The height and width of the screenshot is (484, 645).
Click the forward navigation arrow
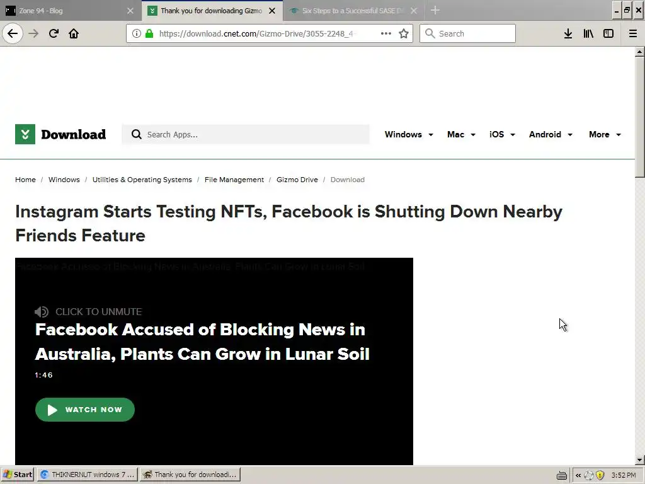coord(33,33)
